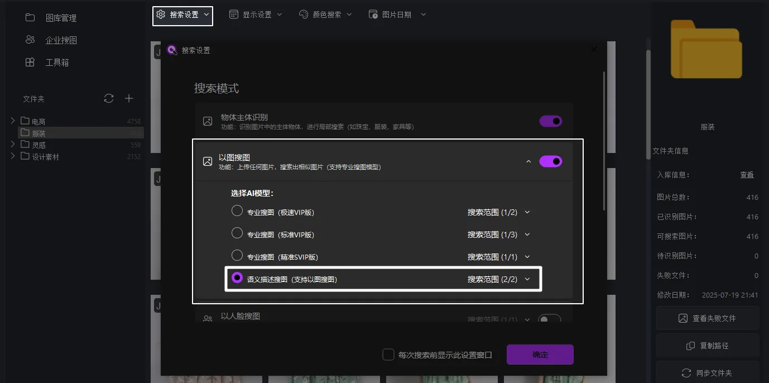Toggle off 物体主体识别 recognition

(x=550, y=121)
